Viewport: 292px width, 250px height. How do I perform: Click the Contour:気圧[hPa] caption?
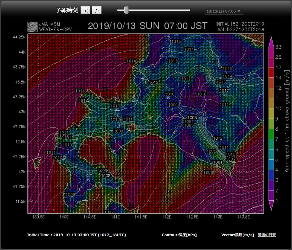pyautogui.click(x=179, y=235)
